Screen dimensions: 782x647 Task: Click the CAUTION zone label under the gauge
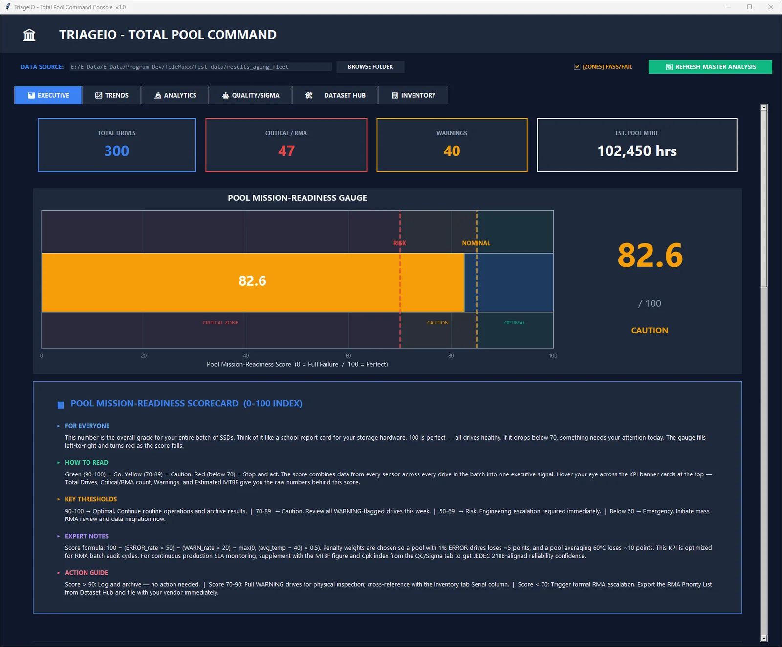(x=438, y=323)
